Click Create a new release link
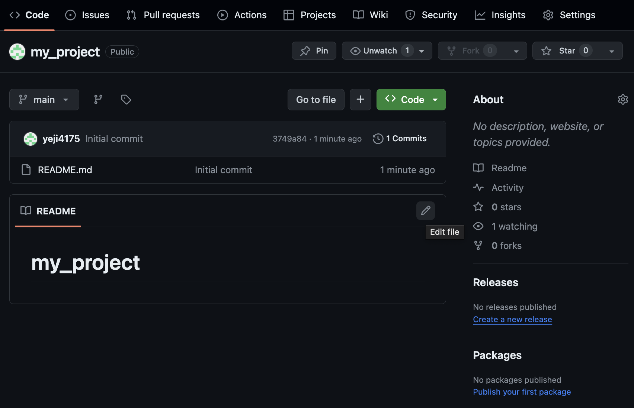Screen dimensions: 634x408 pyautogui.click(x=512, y=320)
